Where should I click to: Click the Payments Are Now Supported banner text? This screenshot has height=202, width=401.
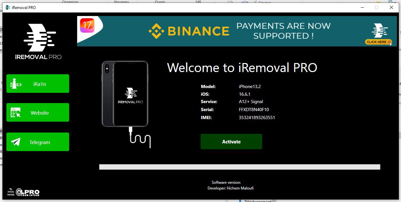coord(283,31)
